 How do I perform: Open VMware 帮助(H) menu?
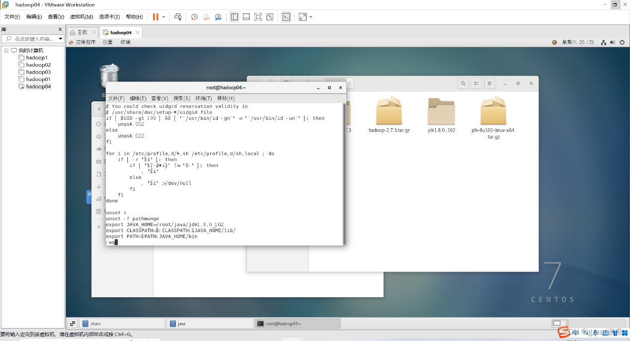point(135,17)
